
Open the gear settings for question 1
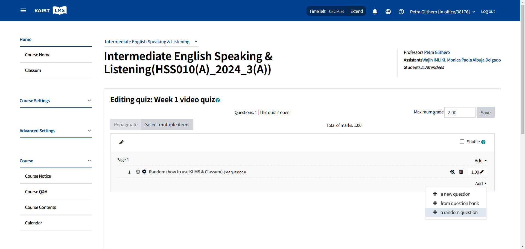(x=144, y=172)
